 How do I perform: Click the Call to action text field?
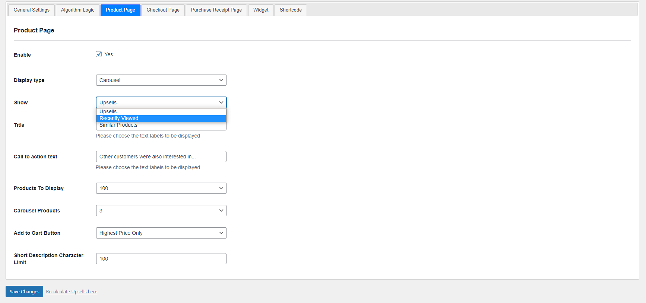(161, 157)
